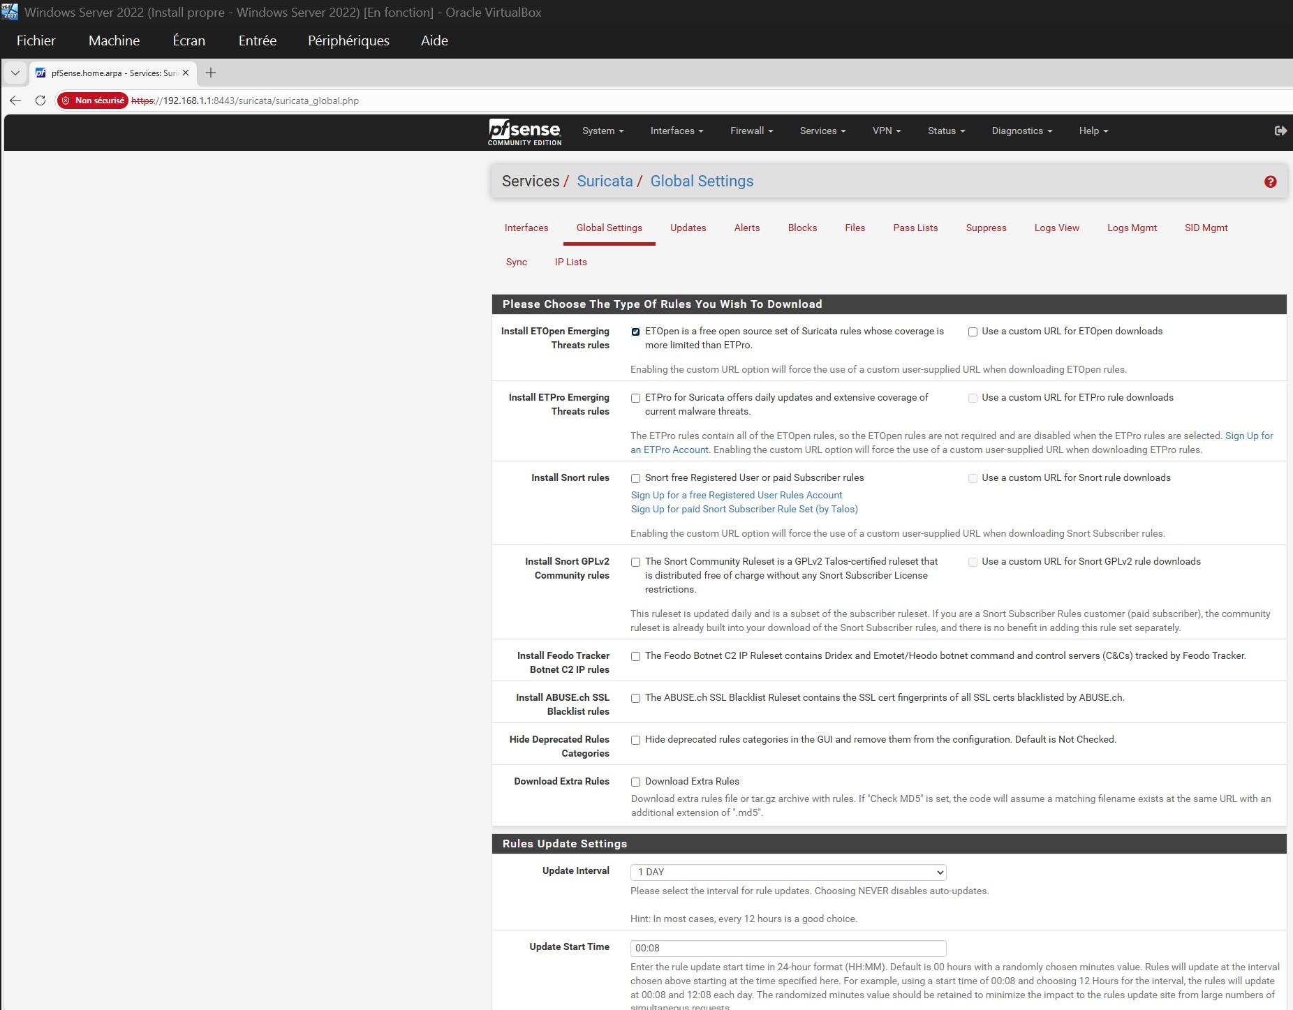
Task: Click the browser address bar URL
Action: [x=245, y=101]
